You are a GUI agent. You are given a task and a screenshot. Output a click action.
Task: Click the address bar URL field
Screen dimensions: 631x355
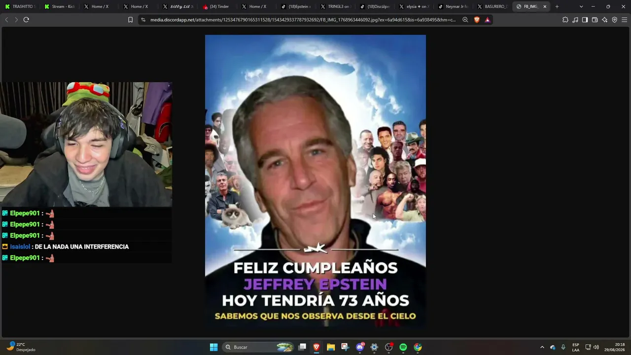click(303, 20)
